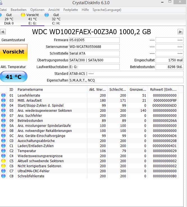
Task: Click status dot for Anz. Geräte-Einschaltvorgänge
Action: coord(3,136)
